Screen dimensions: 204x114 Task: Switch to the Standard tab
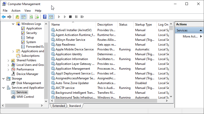tap(75, 106)
